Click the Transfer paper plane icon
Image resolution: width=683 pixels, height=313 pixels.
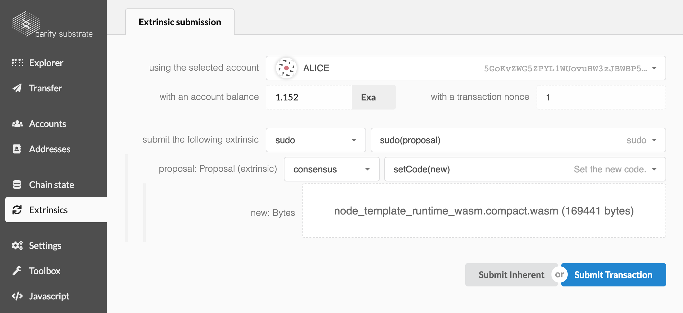pyautogui.click(x=17, y=88)
